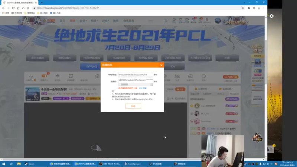The height and width of the screenshot is (167, 297).
Task: Open the 鱼吧 nav item
Action: [116, 21]
